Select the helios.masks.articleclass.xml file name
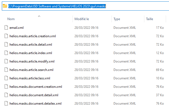The height and width of the screenshot is (106, 169). (30, 78)
